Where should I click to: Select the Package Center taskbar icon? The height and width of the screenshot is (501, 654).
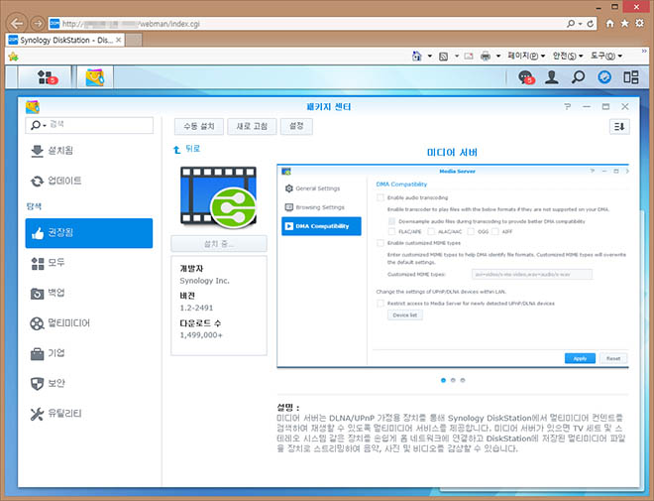pyautogui.click(x=95, y=76)
